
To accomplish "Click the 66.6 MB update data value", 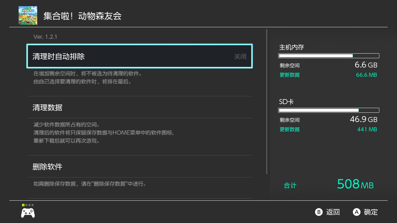I will click(x=367, y=75).
